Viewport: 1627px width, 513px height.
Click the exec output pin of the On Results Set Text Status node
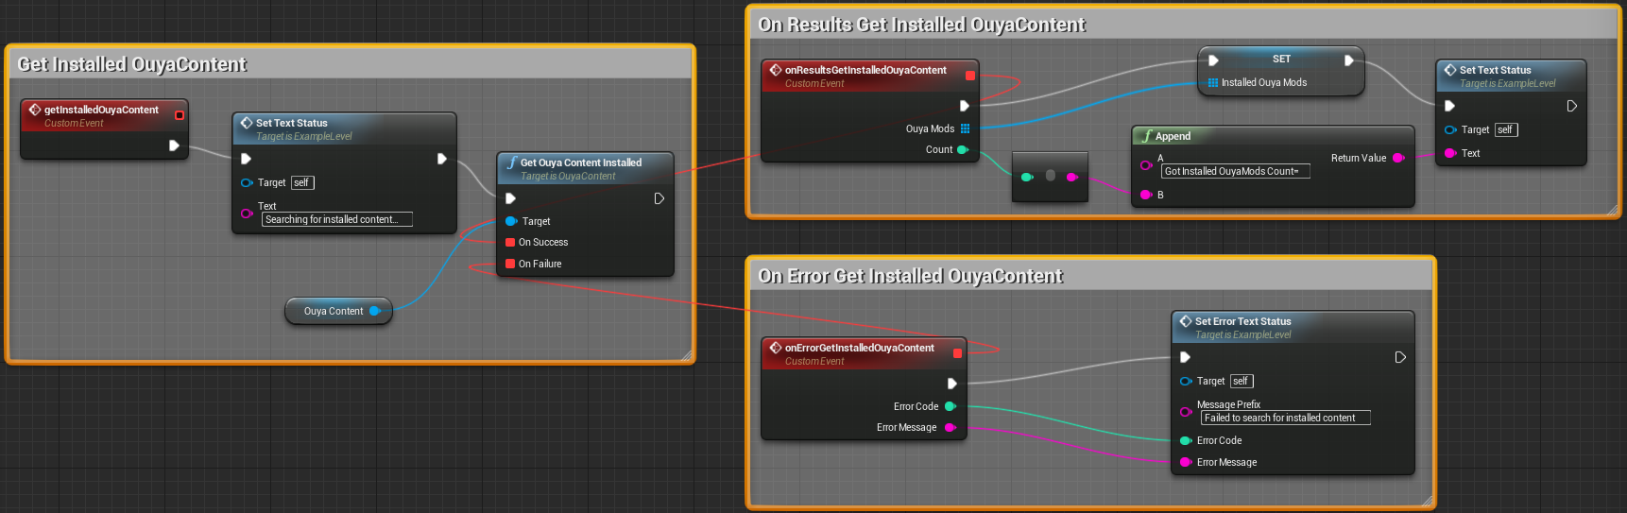tap(1572, 106)
